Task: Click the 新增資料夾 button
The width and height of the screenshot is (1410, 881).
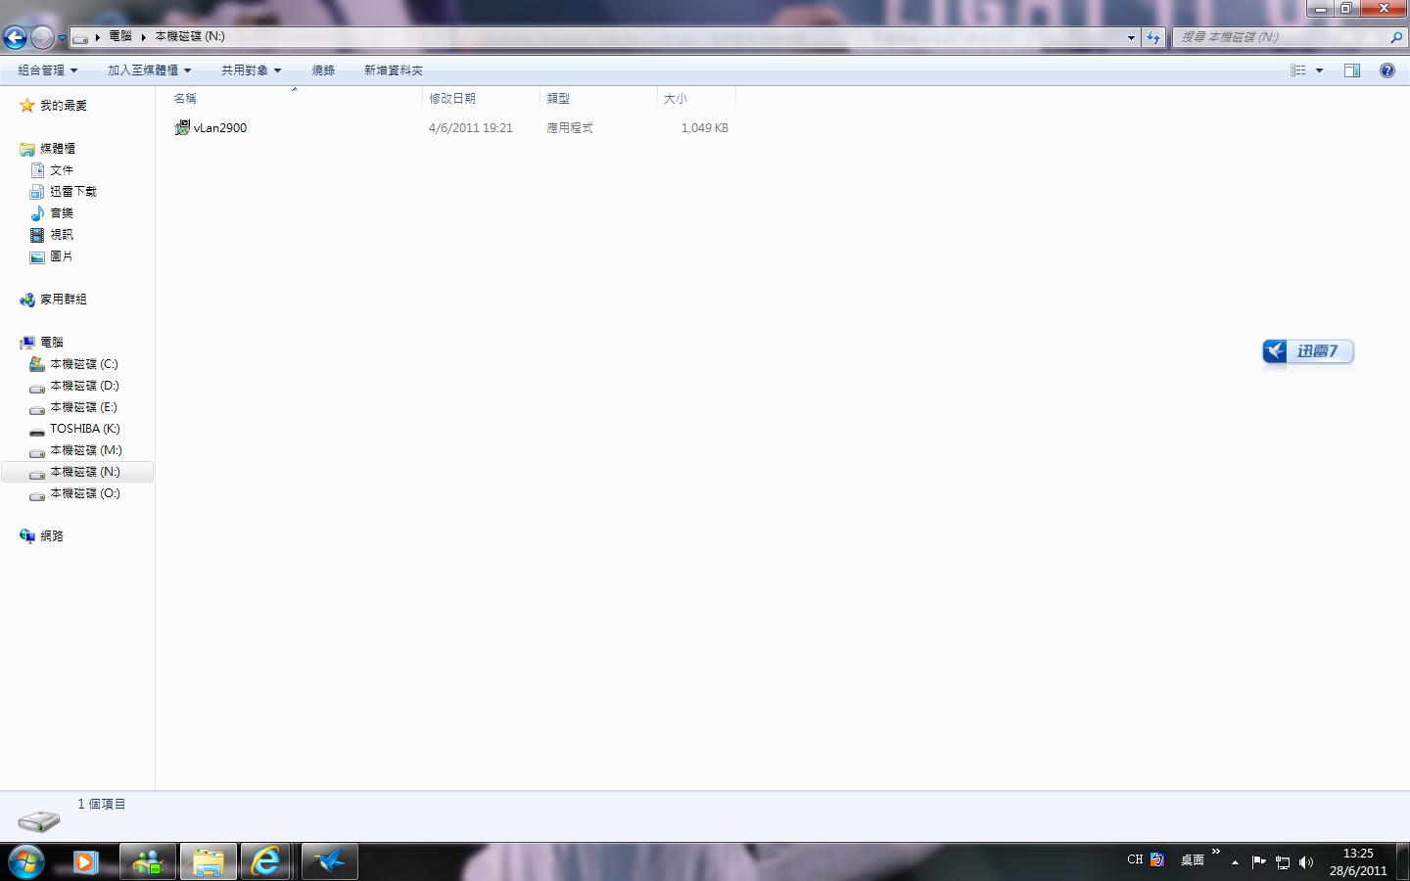Action: (x=393, y=70)
